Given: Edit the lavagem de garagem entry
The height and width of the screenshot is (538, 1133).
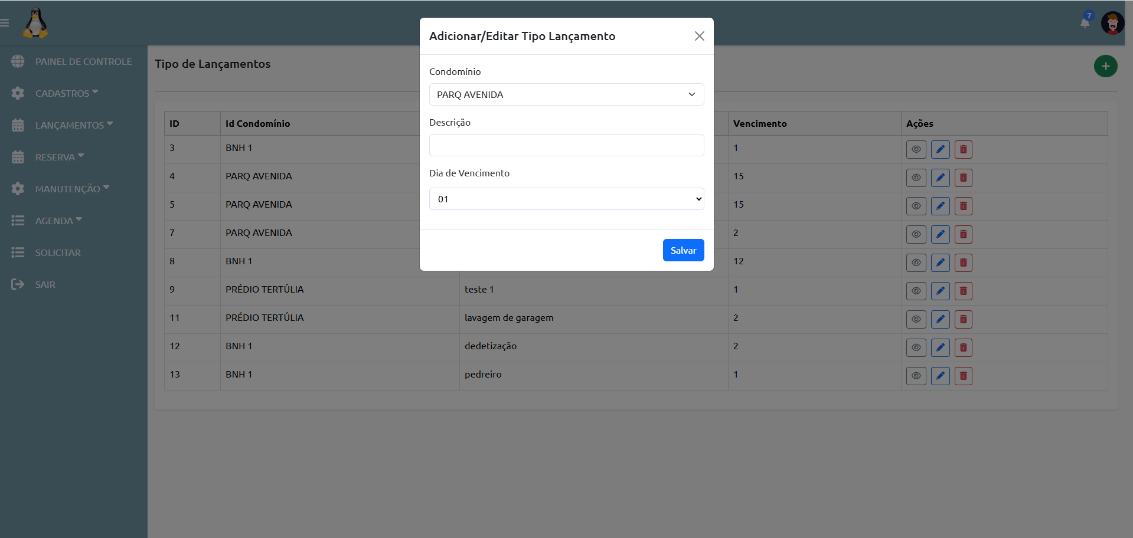Looking at the screenshot, I should pyautogui.click(x=940, y=319).
